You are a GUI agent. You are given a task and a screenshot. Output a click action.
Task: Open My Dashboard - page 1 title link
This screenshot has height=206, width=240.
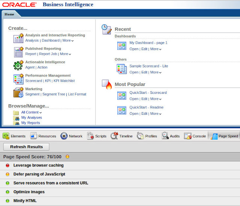point(148,43)
